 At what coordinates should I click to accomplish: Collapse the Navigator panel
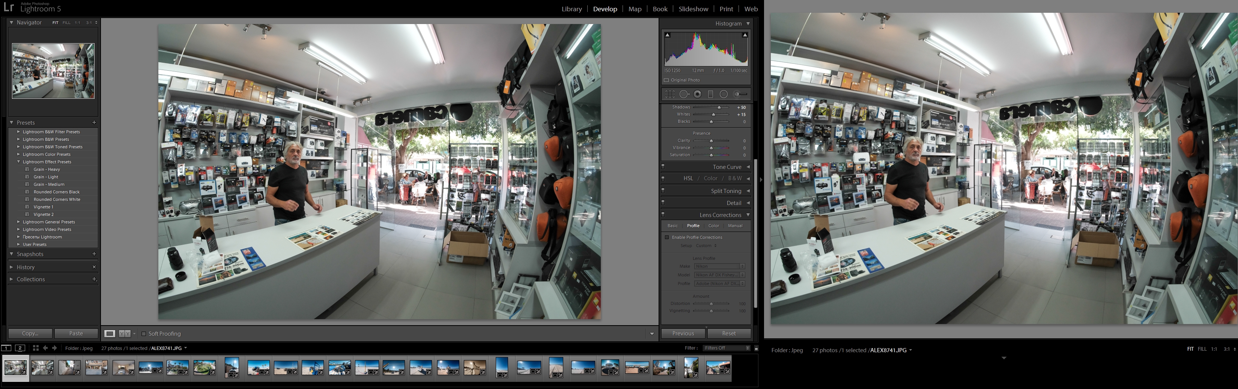[12, 23]
